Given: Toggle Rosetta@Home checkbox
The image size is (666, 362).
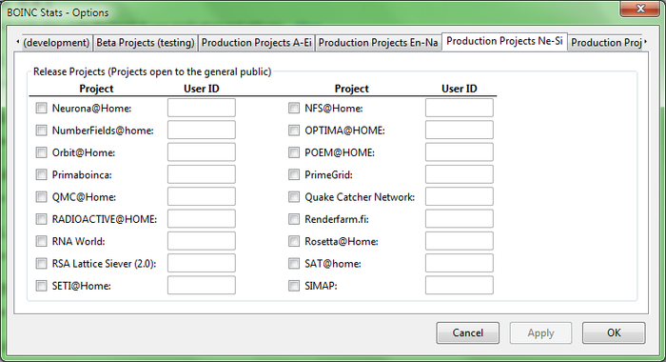Looking at the screenshot, I should tap(294, 241).
